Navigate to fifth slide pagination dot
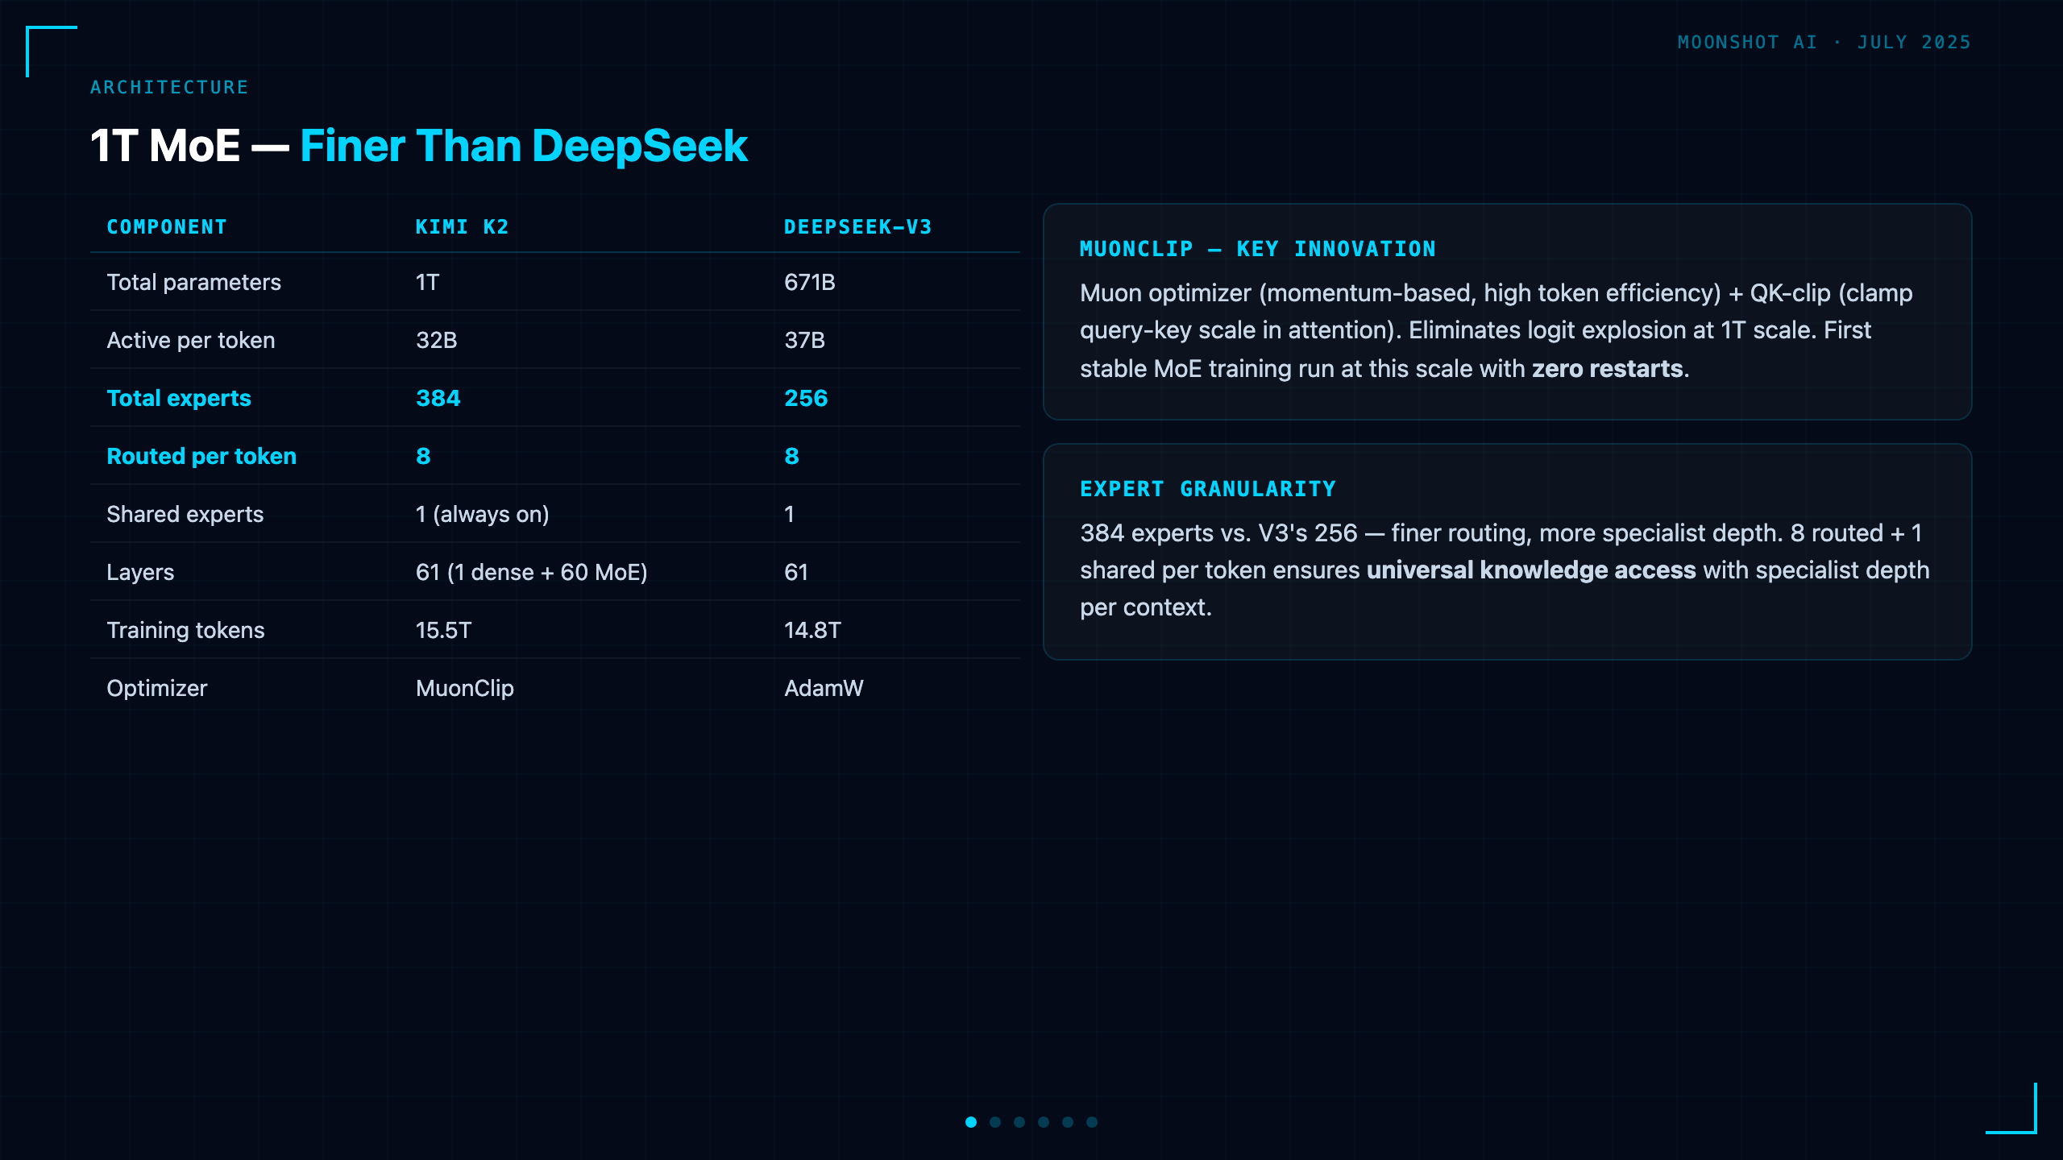Image resolution: width=2063 pixels, height=1160 pixels. pyautogui.click(x=1068, y=1122)
